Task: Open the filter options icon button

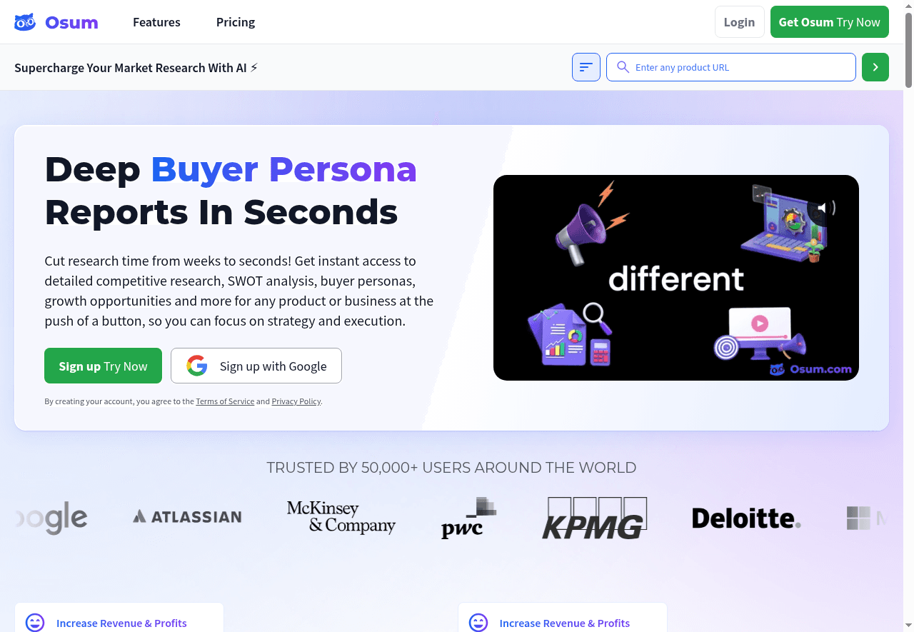Action: click(x=586, y=67)
